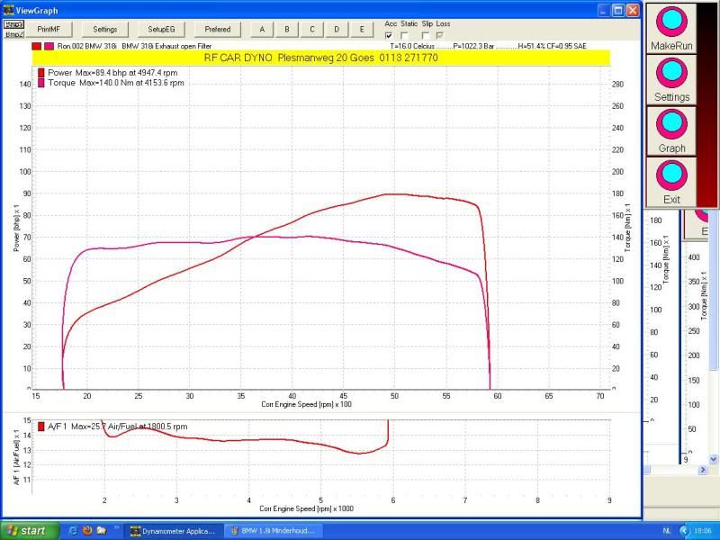Click scroll-down arrow in background window
The width and height of the screenshot is (720, 540).
(x=713, y=458)
